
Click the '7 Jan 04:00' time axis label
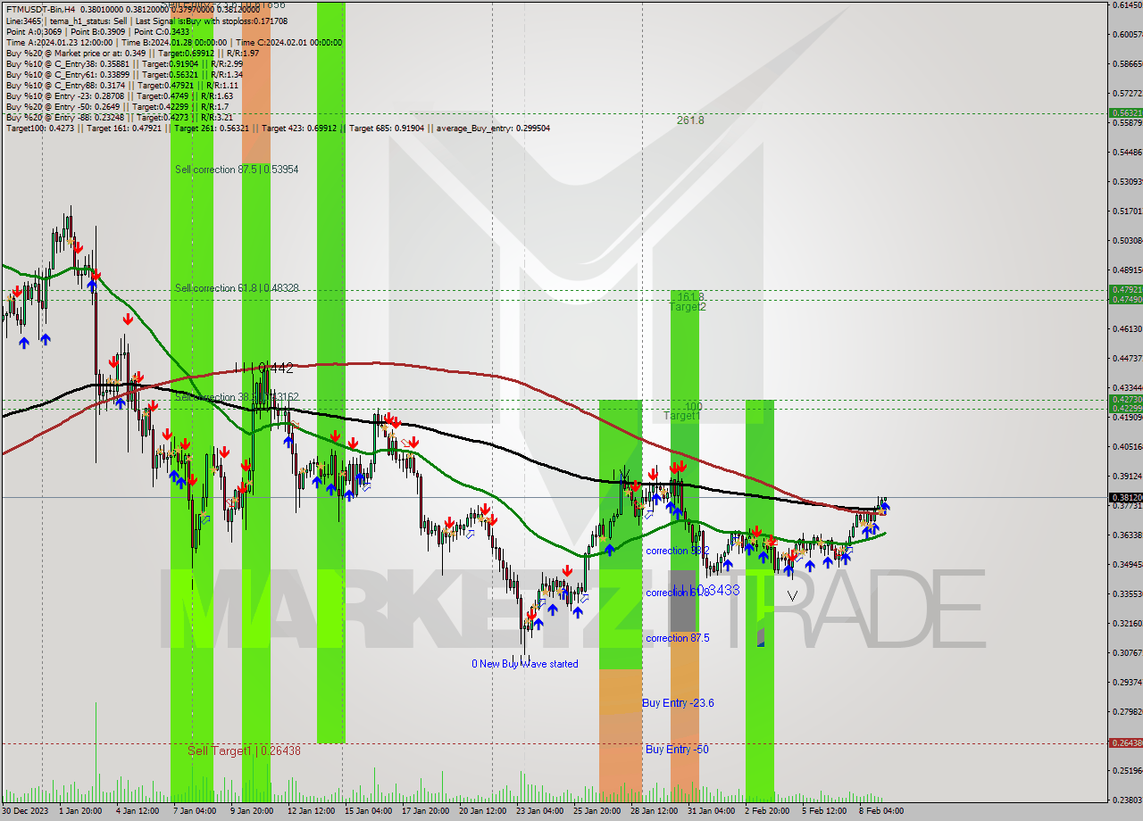tap(195, 811)
